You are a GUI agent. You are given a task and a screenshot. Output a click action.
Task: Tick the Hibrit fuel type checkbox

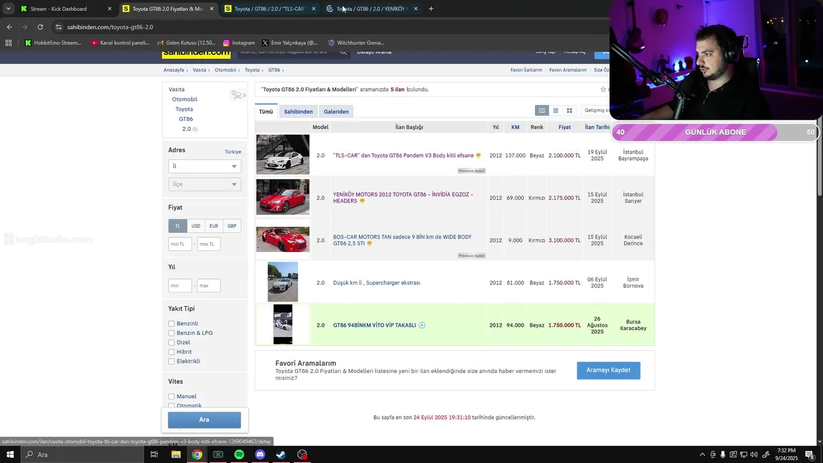(x=172, y=352)
